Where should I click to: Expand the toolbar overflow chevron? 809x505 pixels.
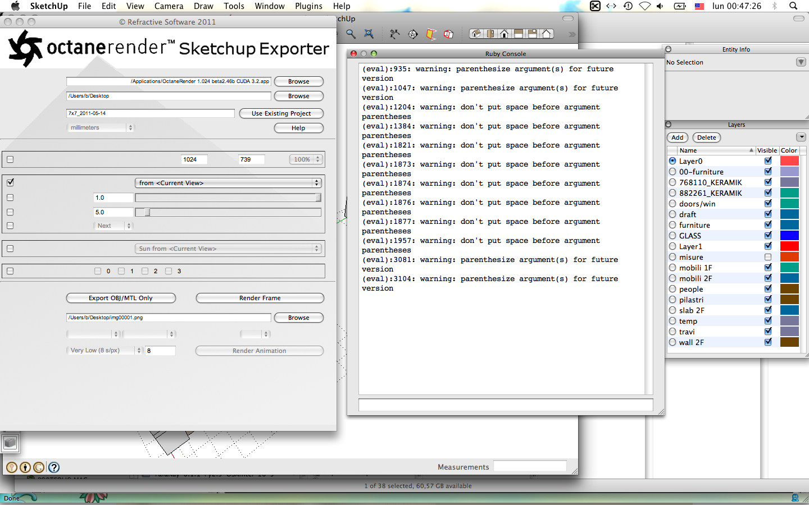(x=572, y=34)
